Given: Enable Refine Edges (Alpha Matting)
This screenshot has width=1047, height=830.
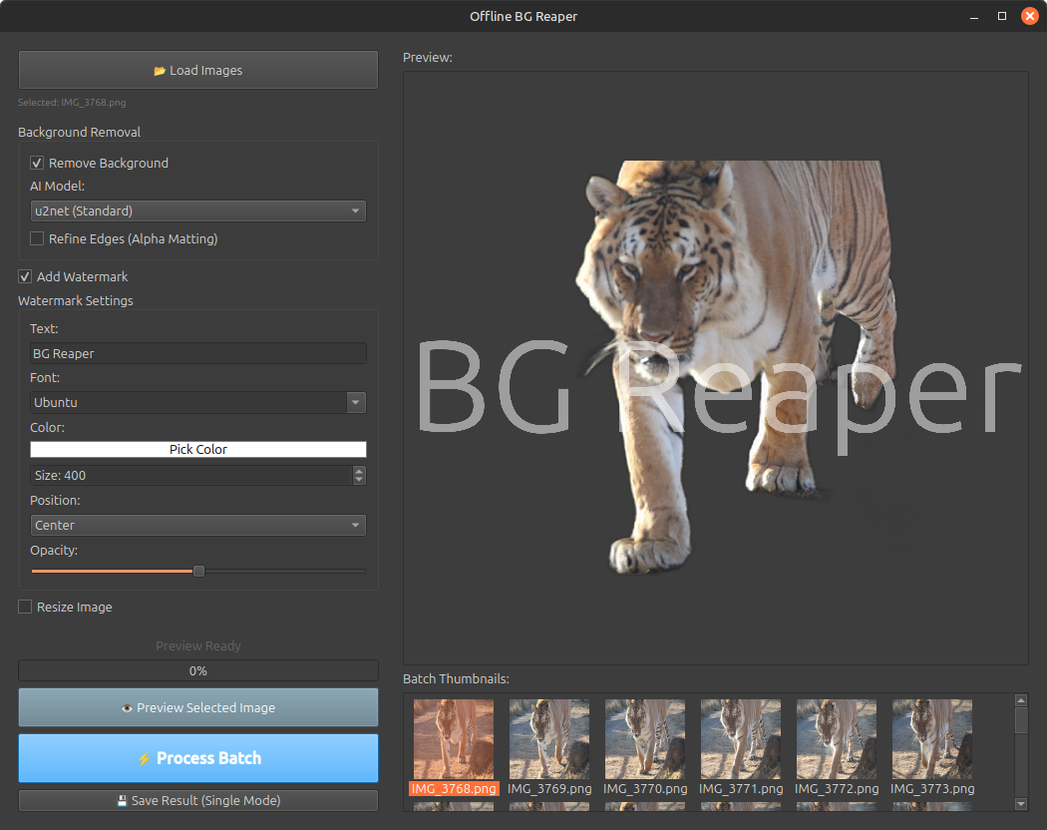Looking at the screenshot, I should tap(38, 238).
